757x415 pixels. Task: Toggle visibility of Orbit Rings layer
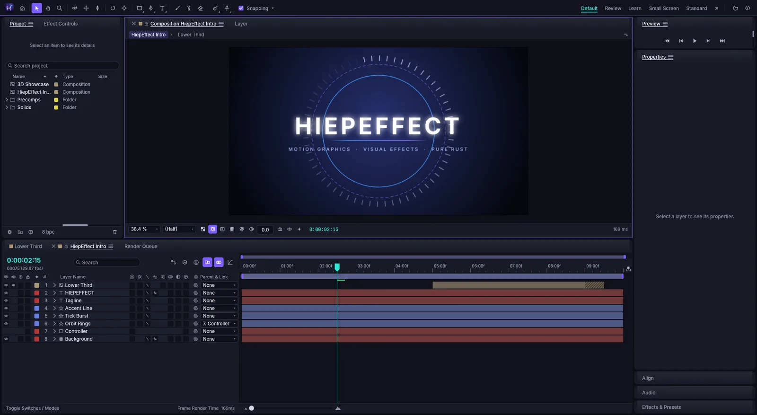[x=6, y=324]
